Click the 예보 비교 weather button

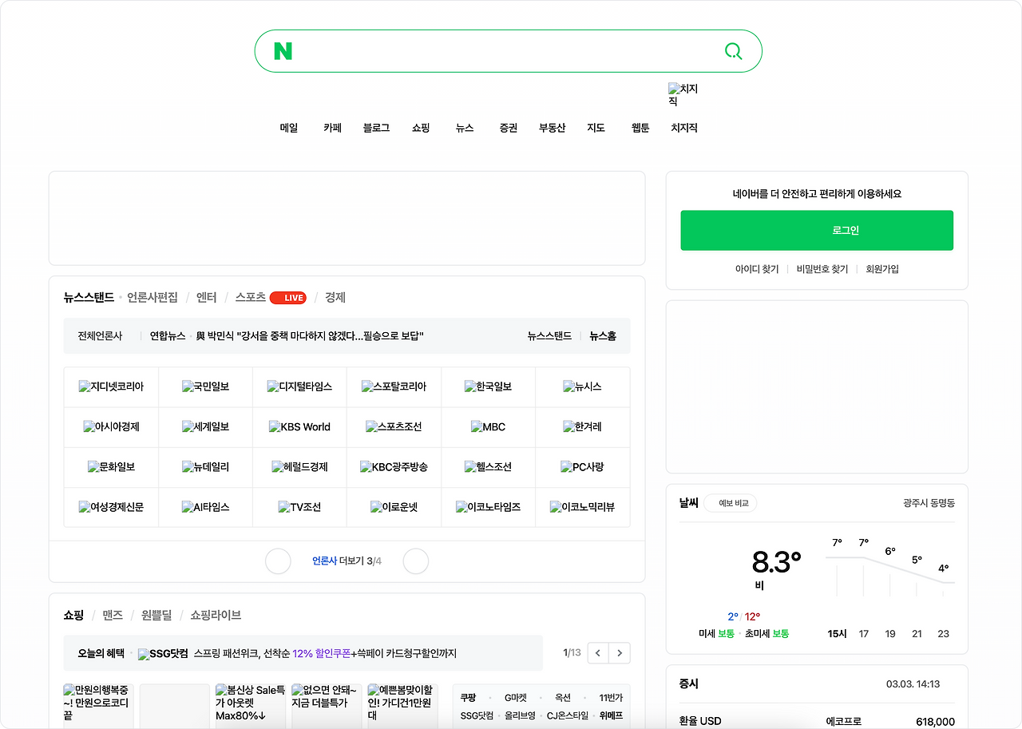[x=731, y=503]
